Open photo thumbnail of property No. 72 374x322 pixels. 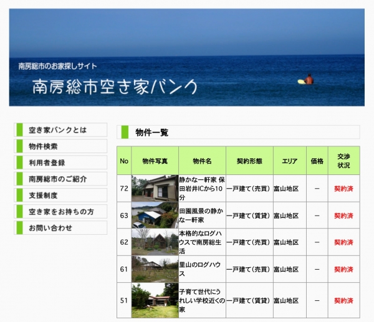(x=155, y=189)
